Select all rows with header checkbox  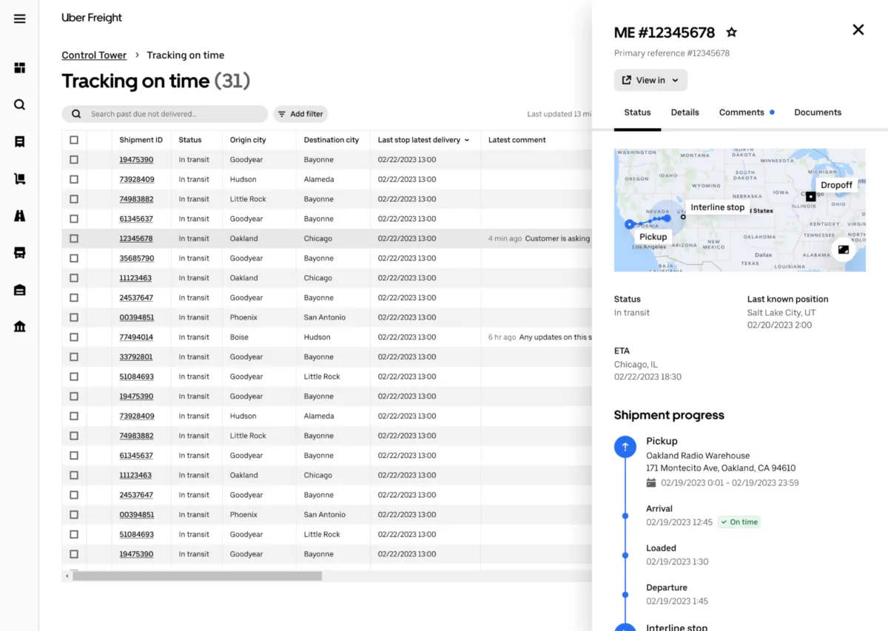(74, 140)
